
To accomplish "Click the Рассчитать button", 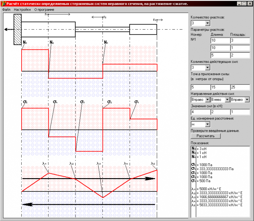I will (x=205, y=136).
